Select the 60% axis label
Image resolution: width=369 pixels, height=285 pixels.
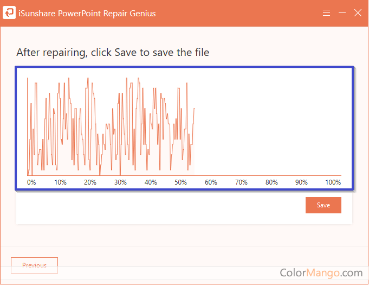(211, 182)
